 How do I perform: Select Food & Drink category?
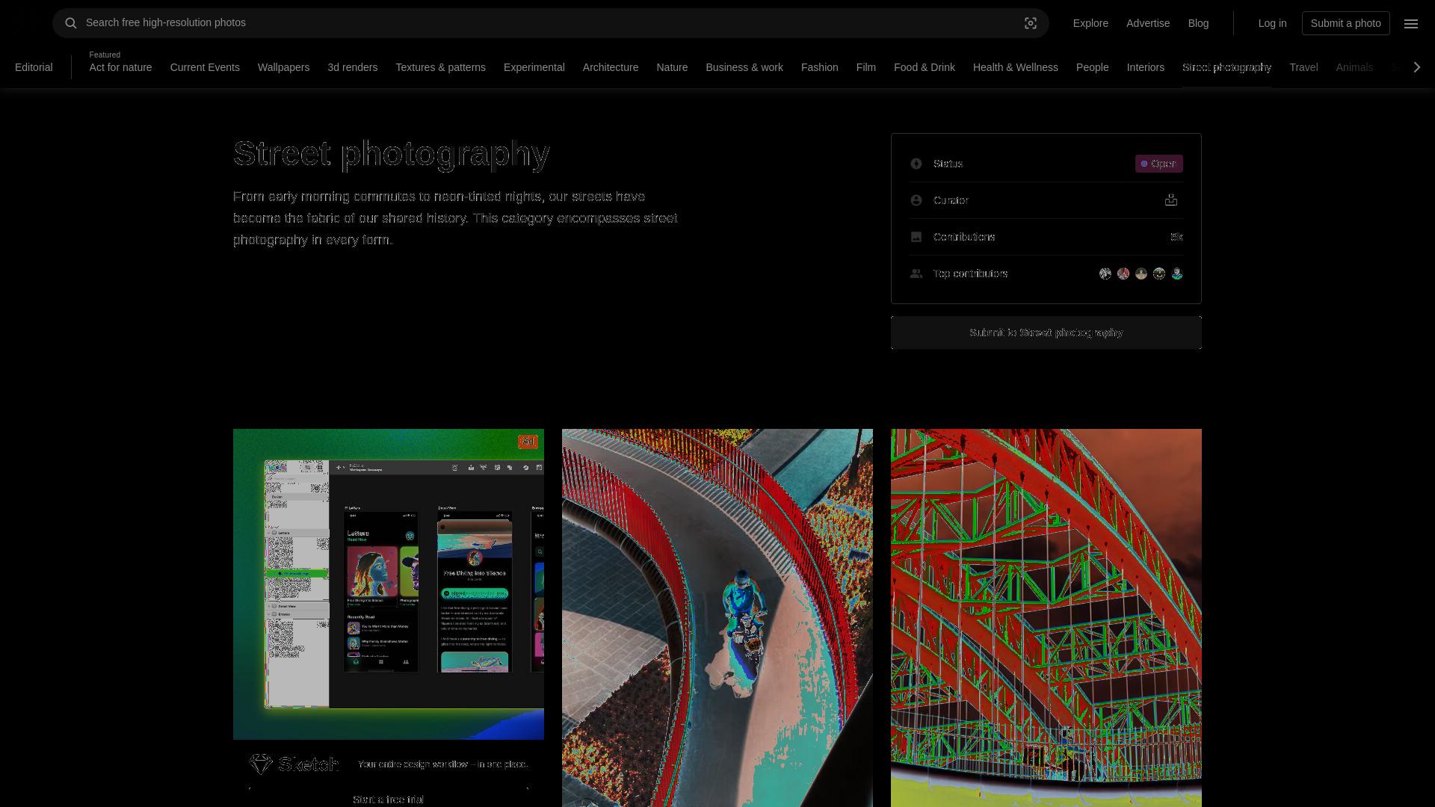(x=924, y=67)
